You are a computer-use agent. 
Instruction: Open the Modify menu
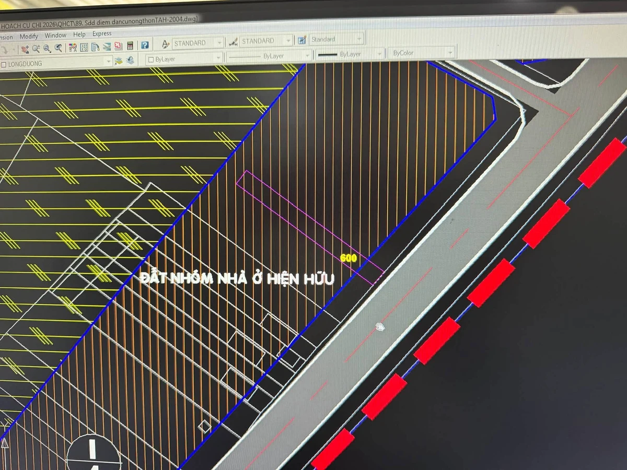[x=29, y=37]
